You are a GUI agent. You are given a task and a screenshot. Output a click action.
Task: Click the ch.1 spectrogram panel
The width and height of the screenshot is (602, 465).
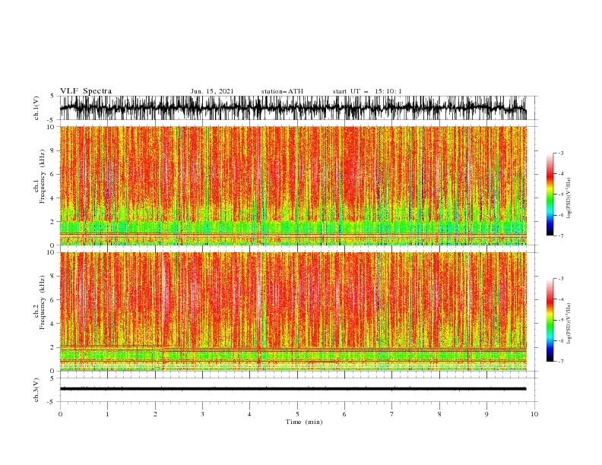[293, 185]
